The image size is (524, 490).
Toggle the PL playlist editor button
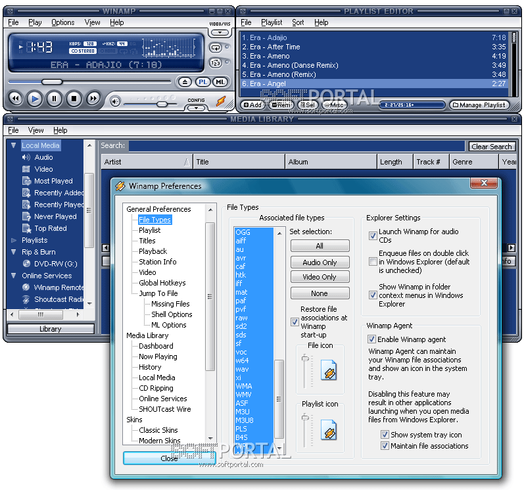203,82
